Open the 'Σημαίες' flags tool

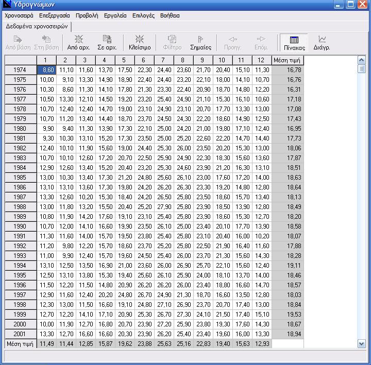click(200, 43)
